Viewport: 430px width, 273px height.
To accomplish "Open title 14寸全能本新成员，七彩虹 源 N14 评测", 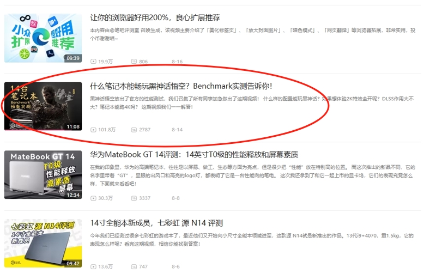I will coord(156,223).
